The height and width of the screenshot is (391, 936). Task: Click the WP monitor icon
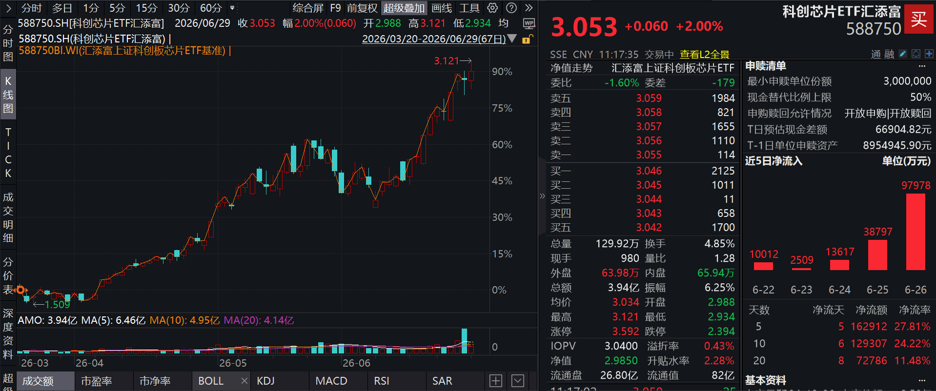click(529, 23)
